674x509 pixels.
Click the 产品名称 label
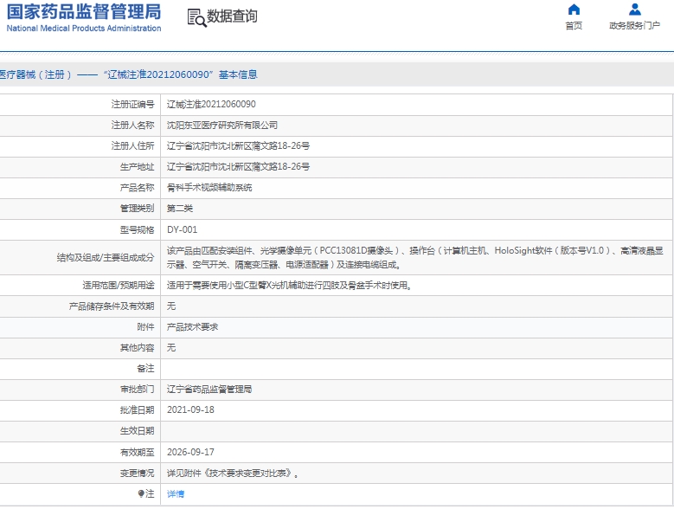pos(137,188)
